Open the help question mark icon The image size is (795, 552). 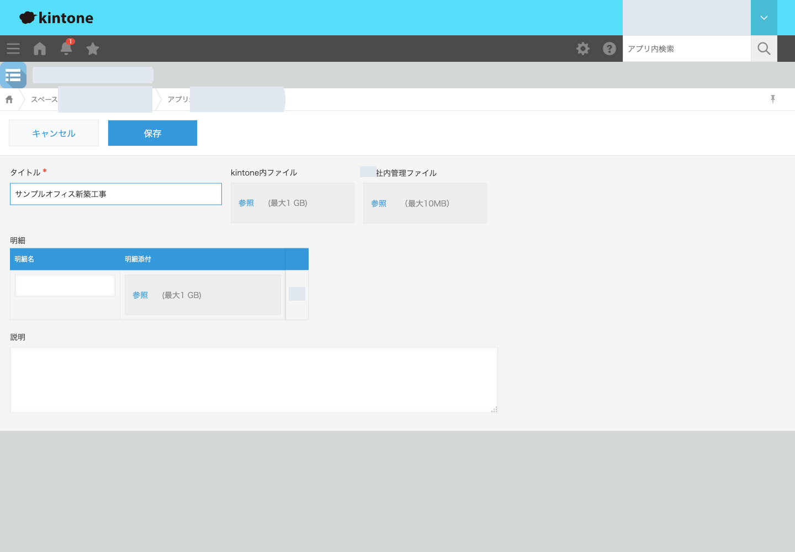click(609, 49)
